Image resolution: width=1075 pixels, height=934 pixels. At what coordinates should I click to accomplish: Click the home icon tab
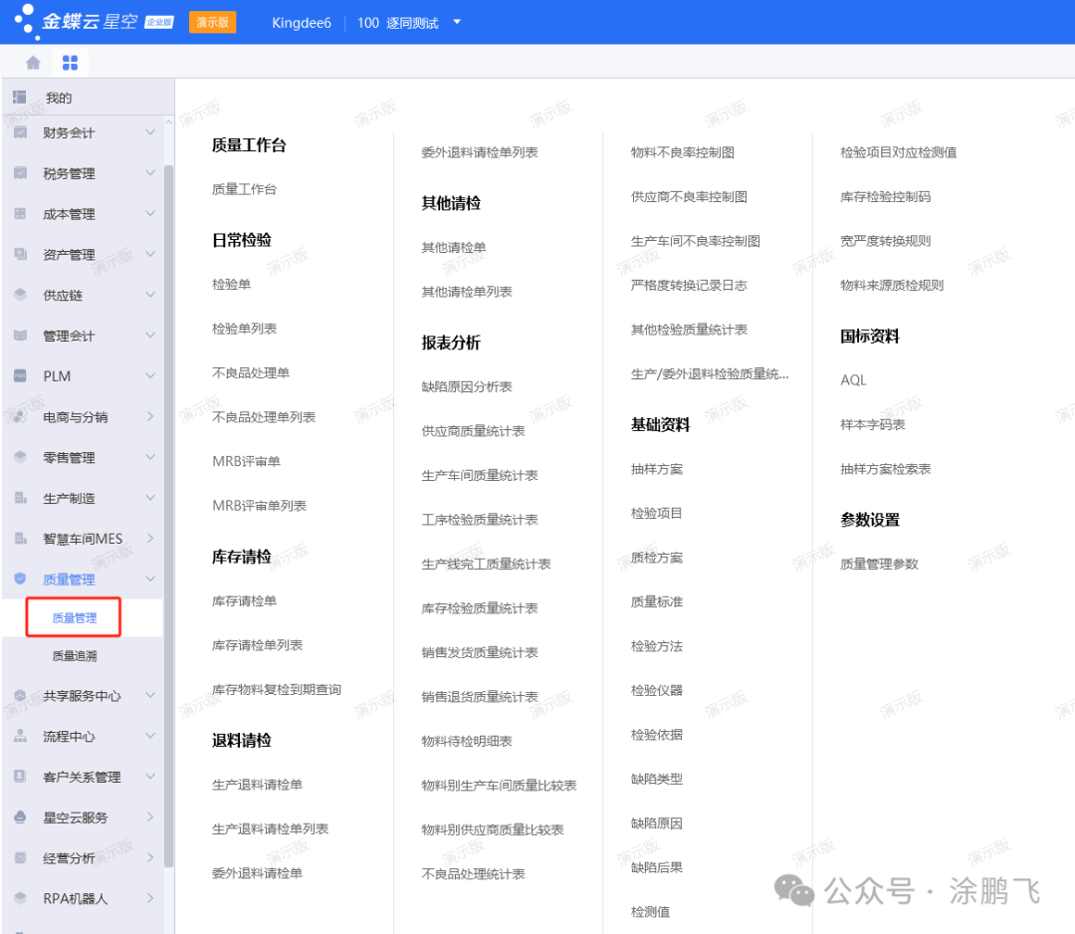33,63
